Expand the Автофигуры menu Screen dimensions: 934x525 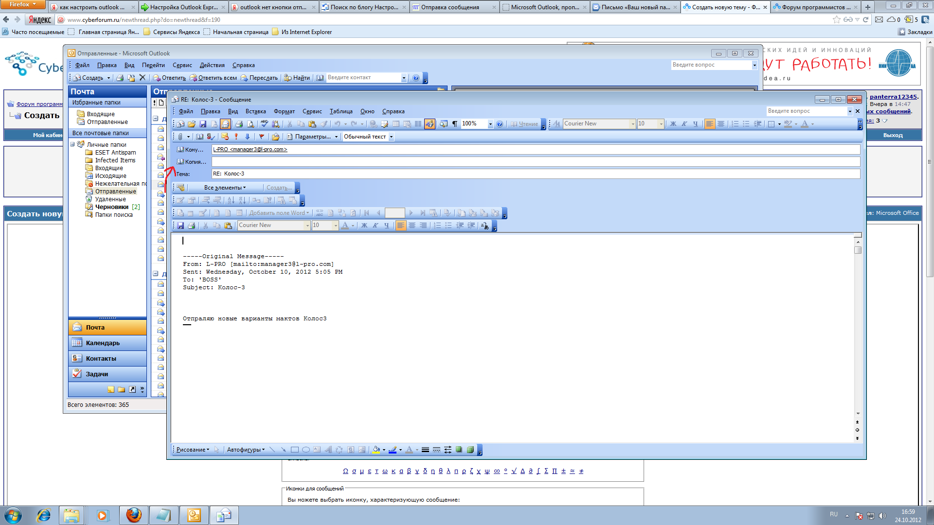click(x=246, y=450)
